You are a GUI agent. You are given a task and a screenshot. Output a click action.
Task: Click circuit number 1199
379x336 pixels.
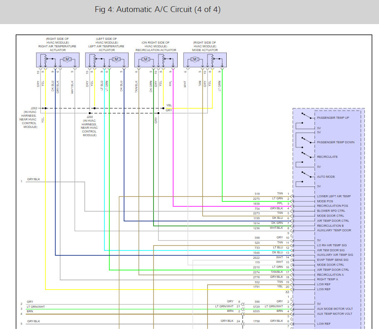[x=256, y=218]
